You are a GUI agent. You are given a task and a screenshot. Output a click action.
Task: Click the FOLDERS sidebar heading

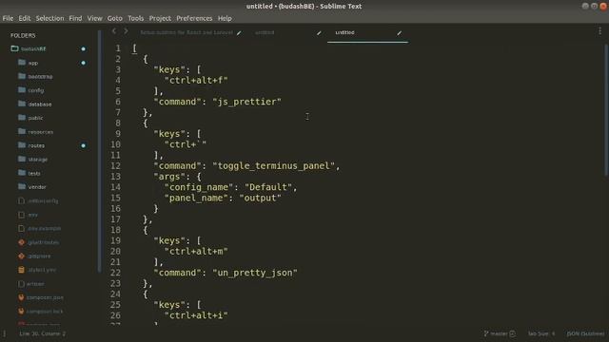coord(23,35)
